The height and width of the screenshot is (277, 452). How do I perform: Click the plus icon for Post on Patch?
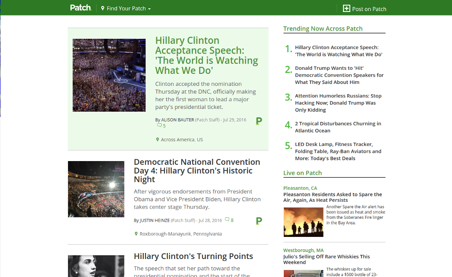(x=346, y=8)
